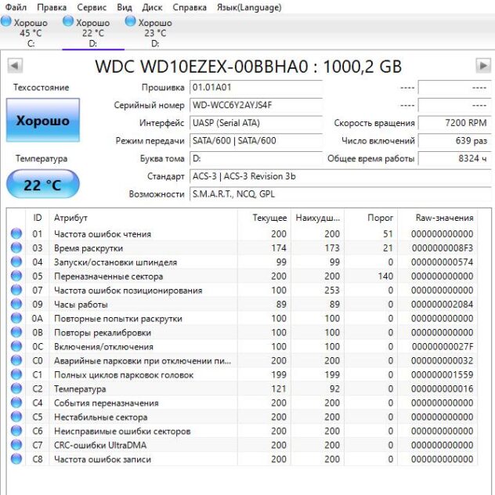Click the Текущее column header
Viewport: 495px width, 495px height.
(x=264, y=218)
